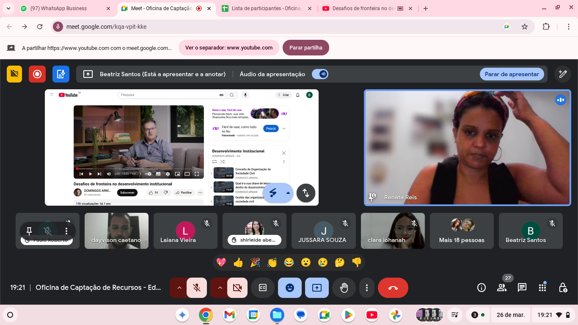Image resolution: width=578 pixels, height=325 pixels.
Task: Click the Parar partilha button
Action: click(306, 48)
